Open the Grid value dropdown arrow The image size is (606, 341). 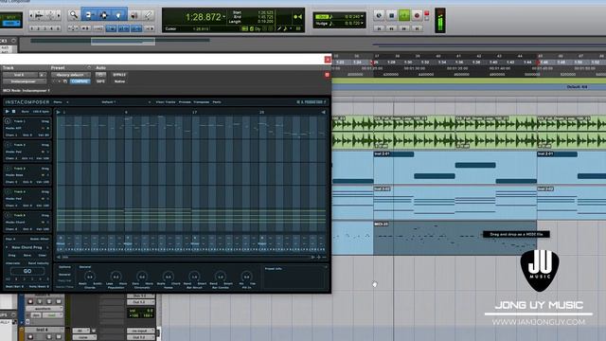coord(362,17)
